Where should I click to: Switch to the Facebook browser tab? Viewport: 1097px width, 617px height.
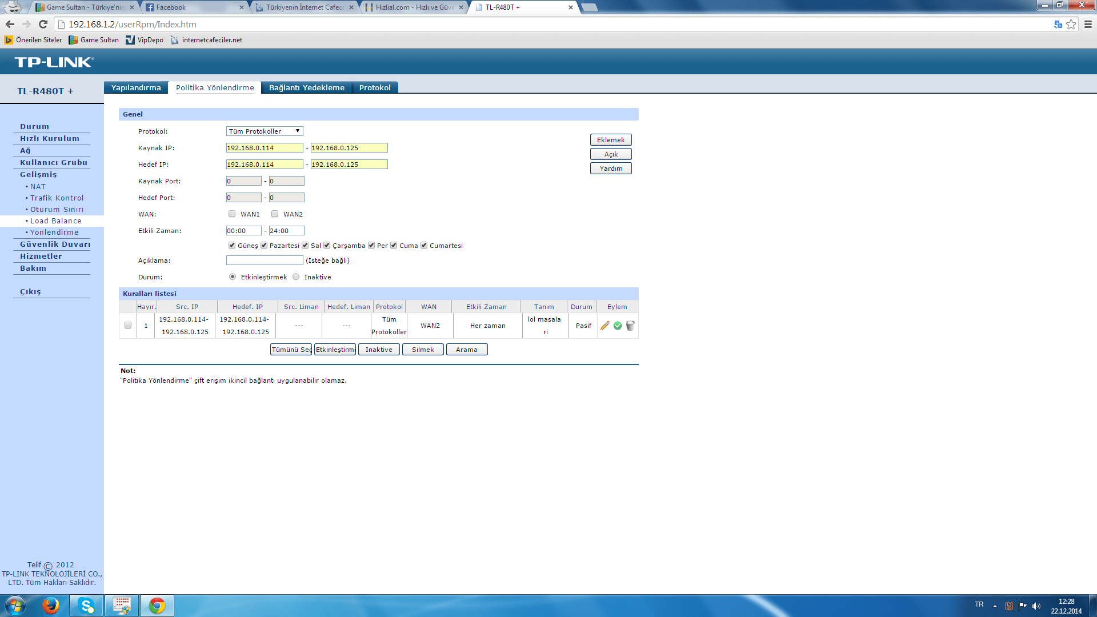[x=193, y=7]
